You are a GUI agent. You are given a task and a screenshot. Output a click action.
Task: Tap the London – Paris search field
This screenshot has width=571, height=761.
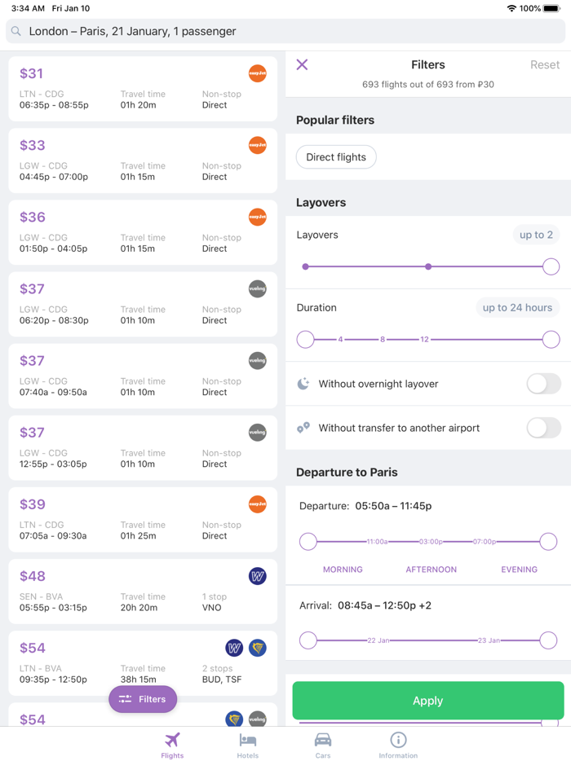pos(285,32)
